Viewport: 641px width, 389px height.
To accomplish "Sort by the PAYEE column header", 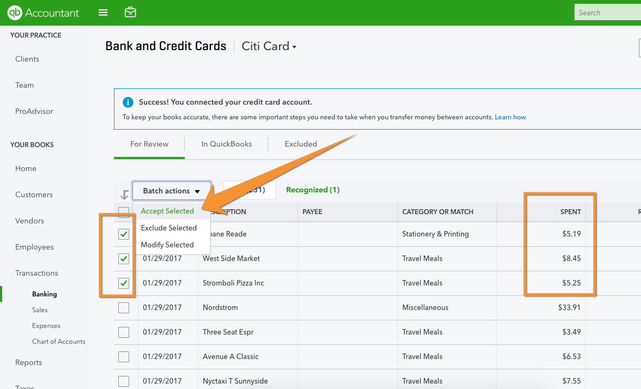I will tap(312, 211).
